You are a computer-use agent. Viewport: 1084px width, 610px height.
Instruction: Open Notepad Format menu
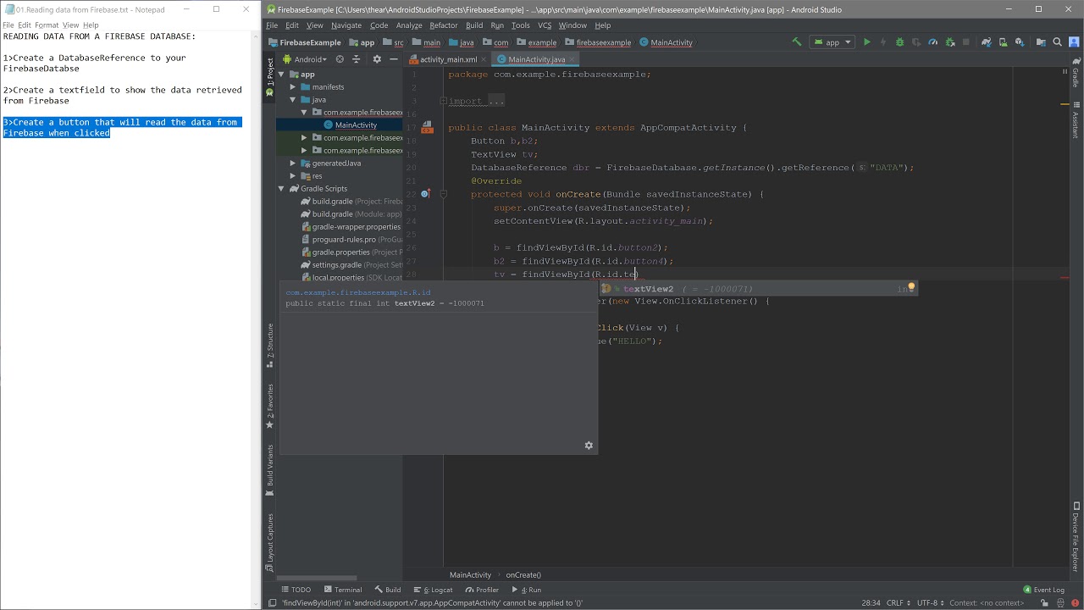point(47,25)
